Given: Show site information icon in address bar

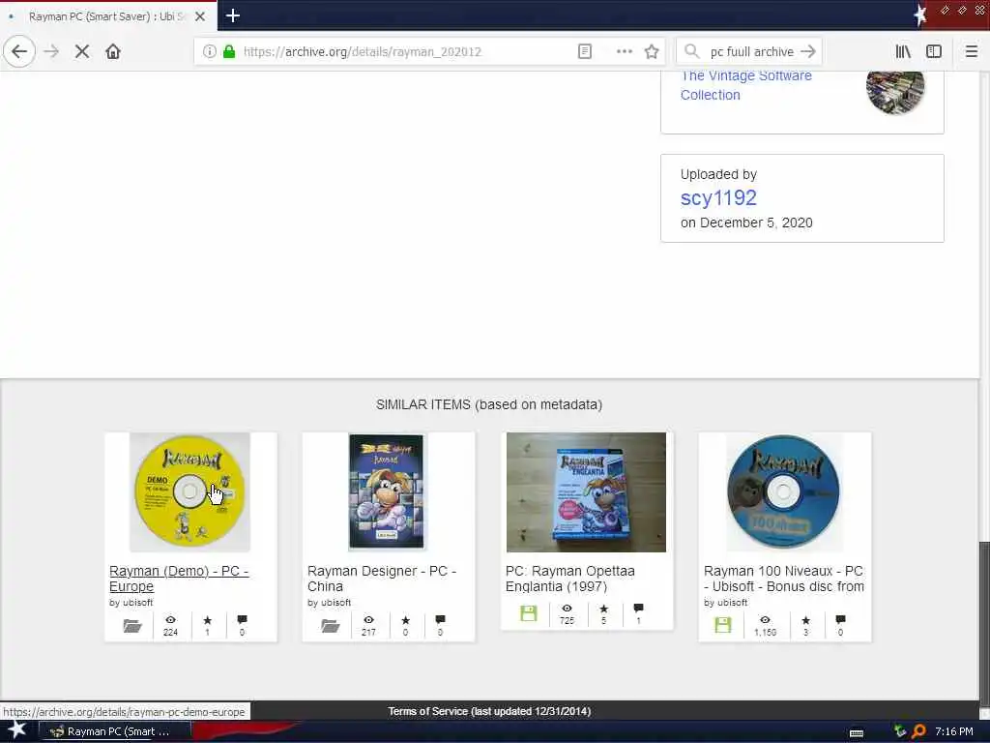Looking at the screenshot, I should coord(210,52).
